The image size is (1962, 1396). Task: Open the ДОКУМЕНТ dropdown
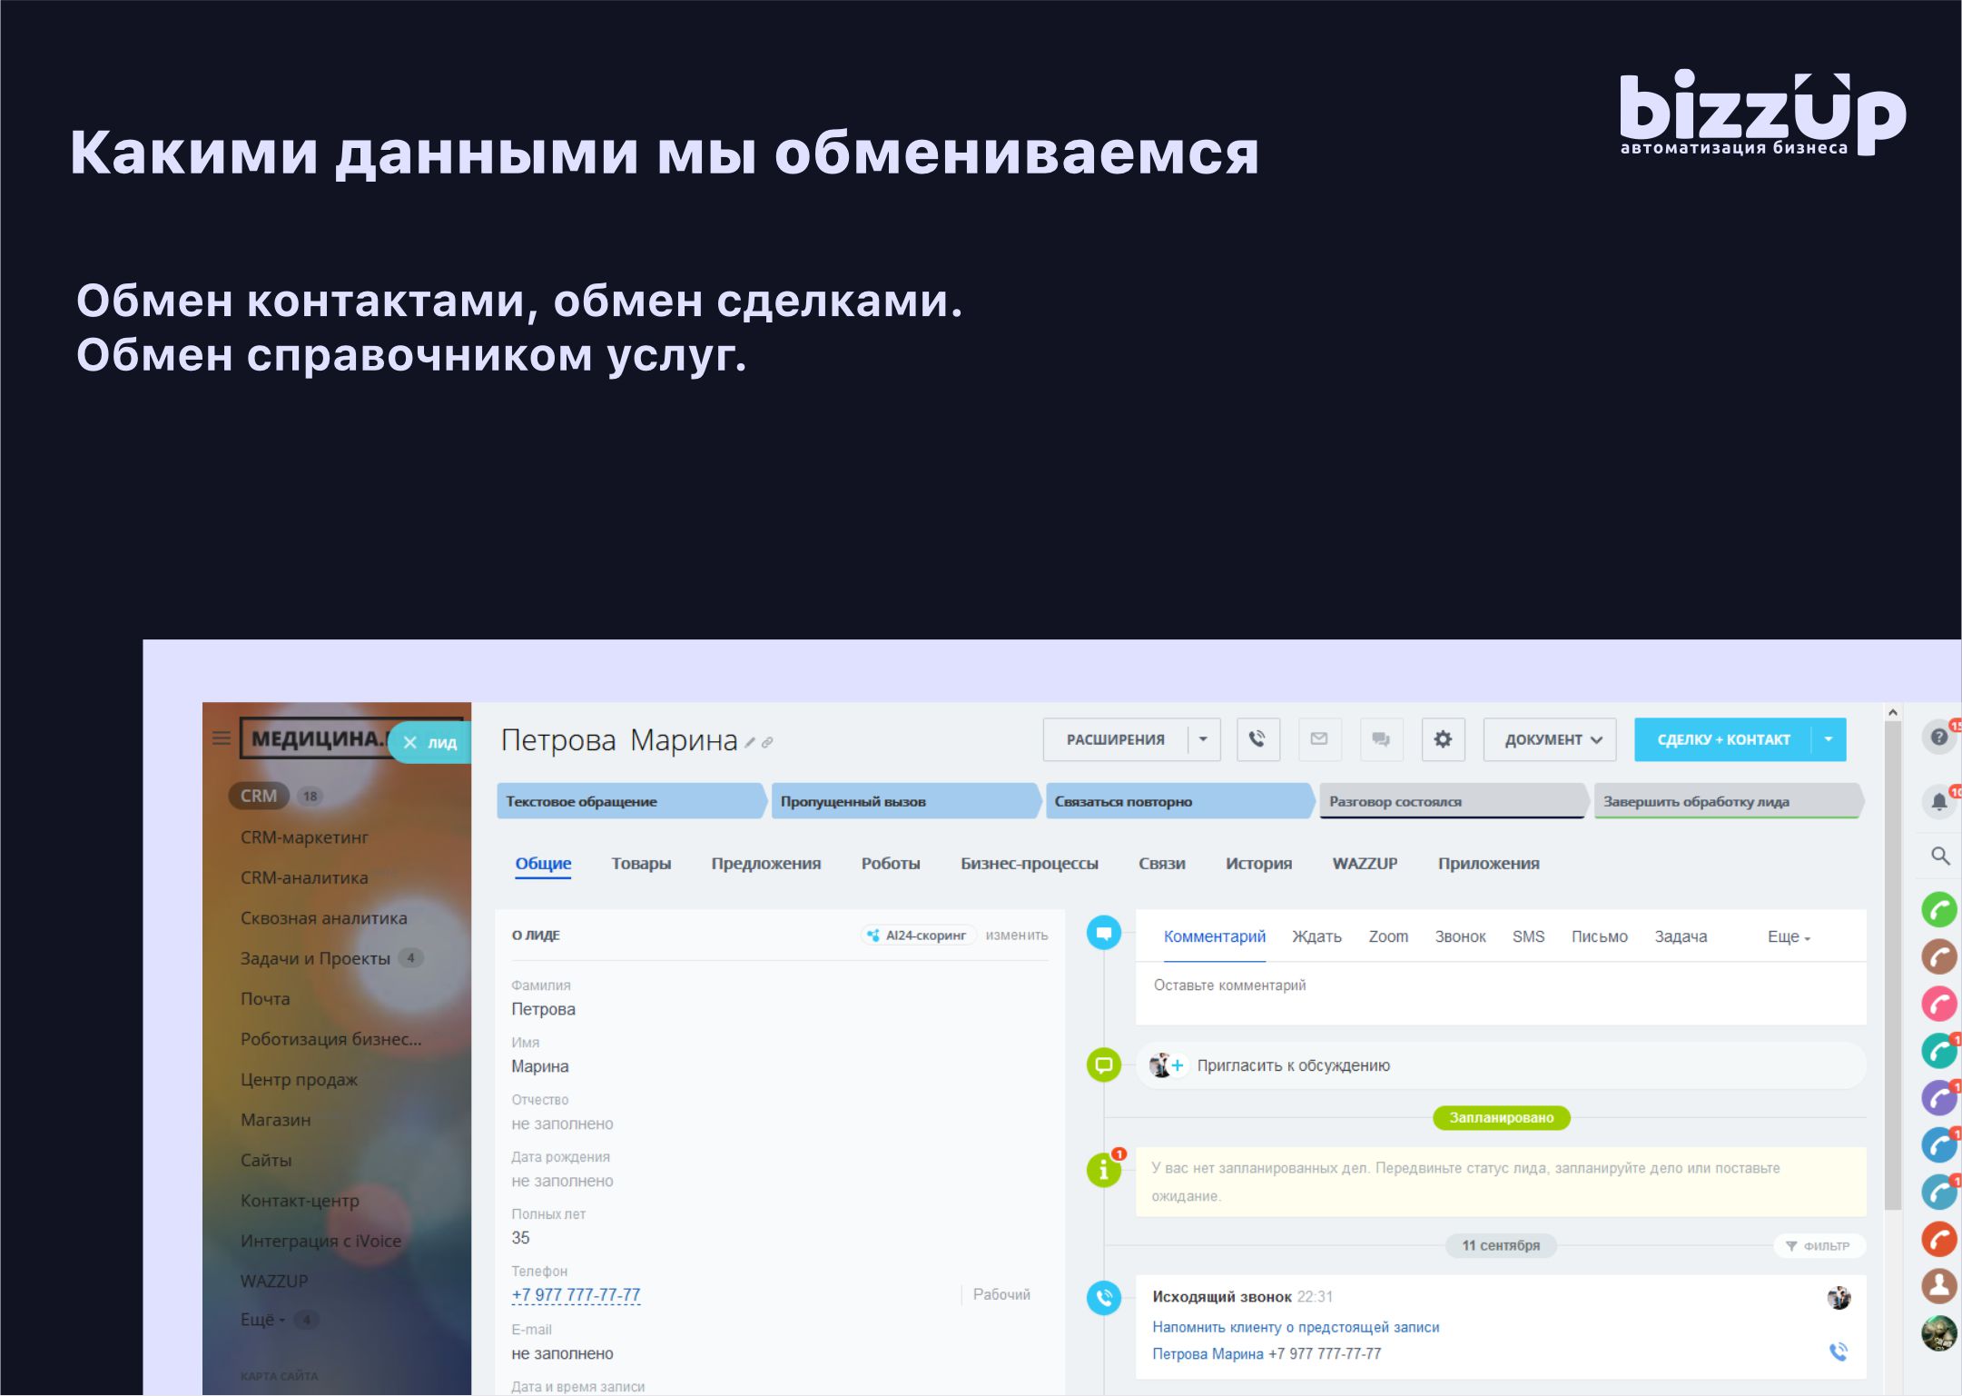point(1552,739)
